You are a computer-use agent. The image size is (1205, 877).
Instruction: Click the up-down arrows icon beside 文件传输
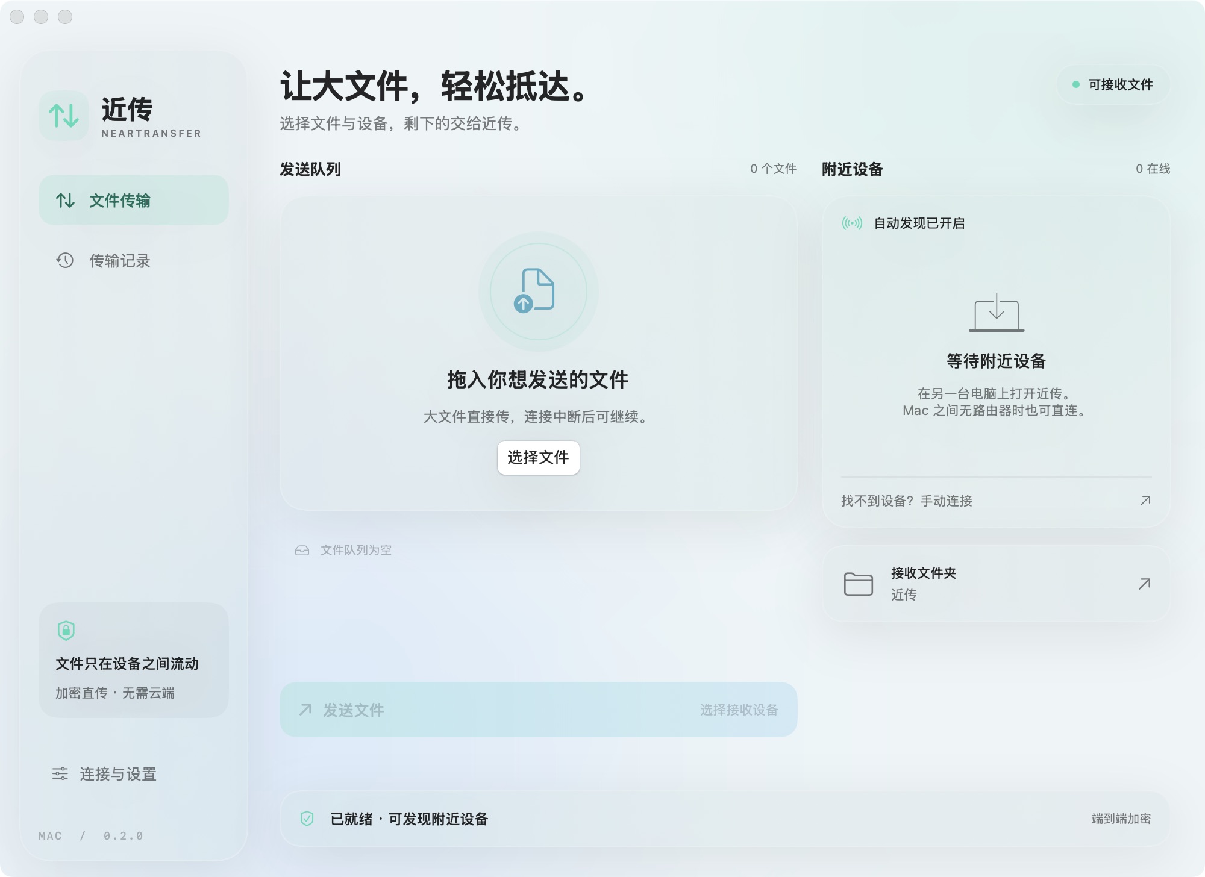coord(65,200)
